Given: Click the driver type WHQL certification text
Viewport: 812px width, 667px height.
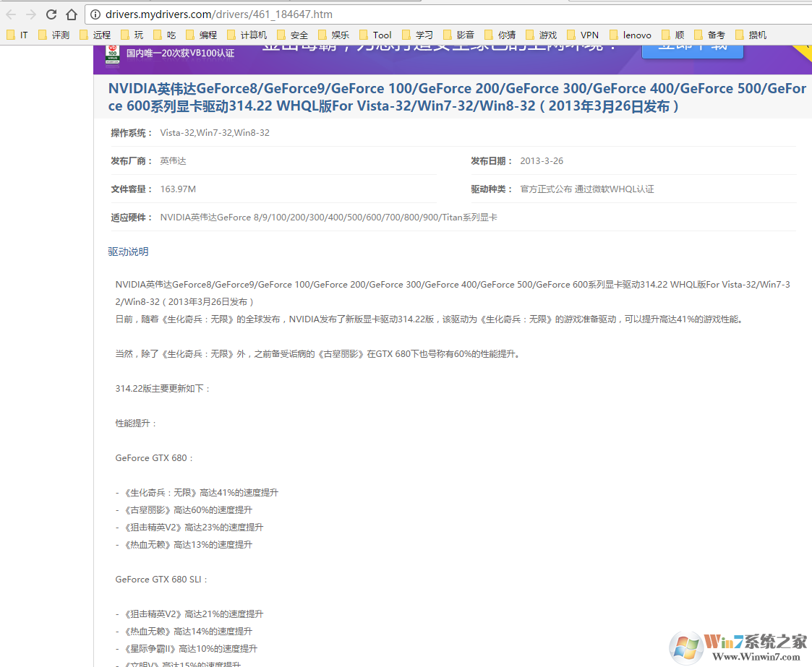Looking at the screenshot, I should click(587, 189).
